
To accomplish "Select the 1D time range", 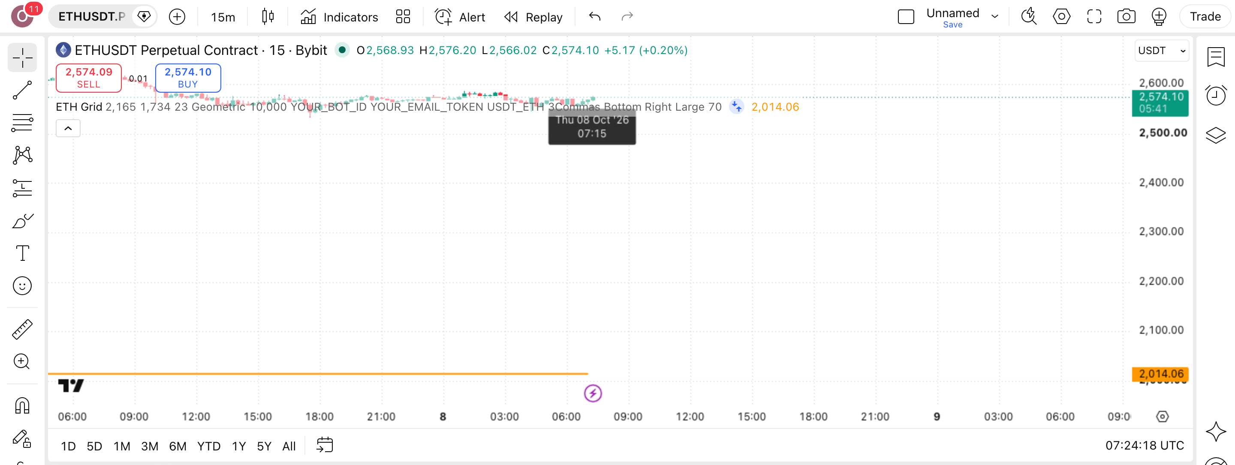I will click(x=68, y=446).
